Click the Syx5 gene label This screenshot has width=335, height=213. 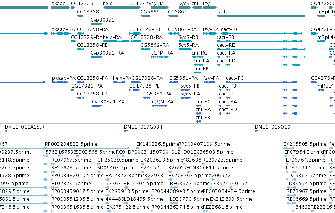click(184, 4)
